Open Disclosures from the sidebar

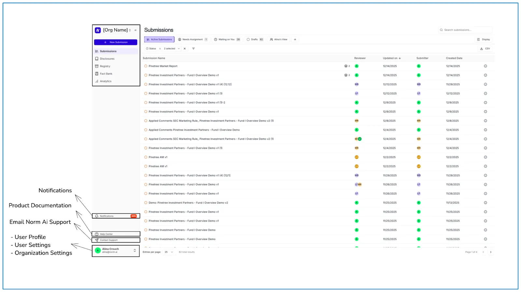click(x=116, y=59)
